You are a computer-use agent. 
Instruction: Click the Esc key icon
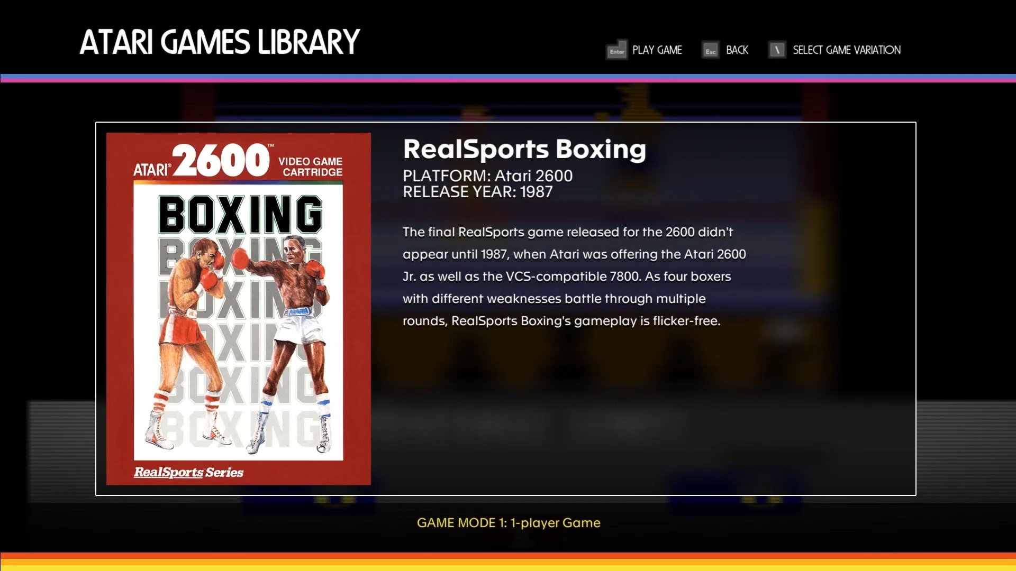coord(710,50)
